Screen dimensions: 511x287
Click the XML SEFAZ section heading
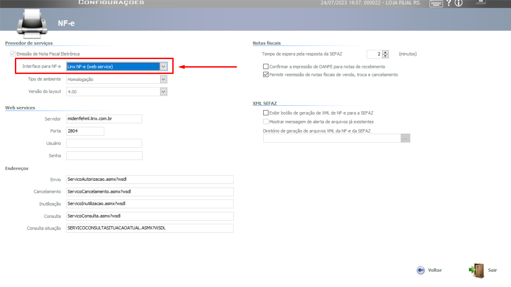tap(265, 103)
